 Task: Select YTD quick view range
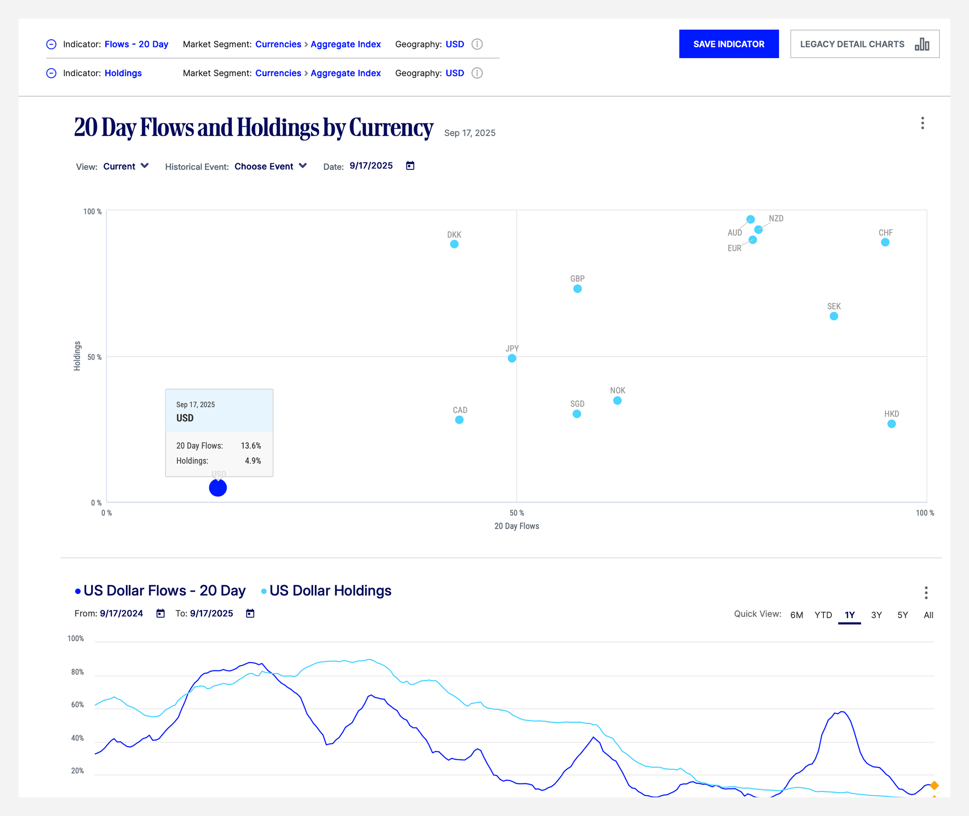(823, 615)
